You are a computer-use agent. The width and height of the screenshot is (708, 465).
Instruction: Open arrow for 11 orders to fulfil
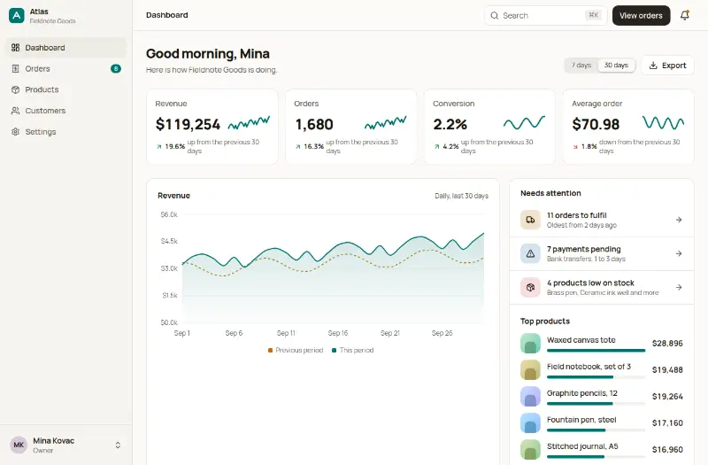[x=679, y=220]
